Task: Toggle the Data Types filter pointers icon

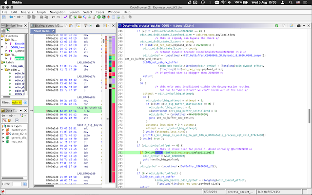Action: pyautogui.click(x=9, y=120)
